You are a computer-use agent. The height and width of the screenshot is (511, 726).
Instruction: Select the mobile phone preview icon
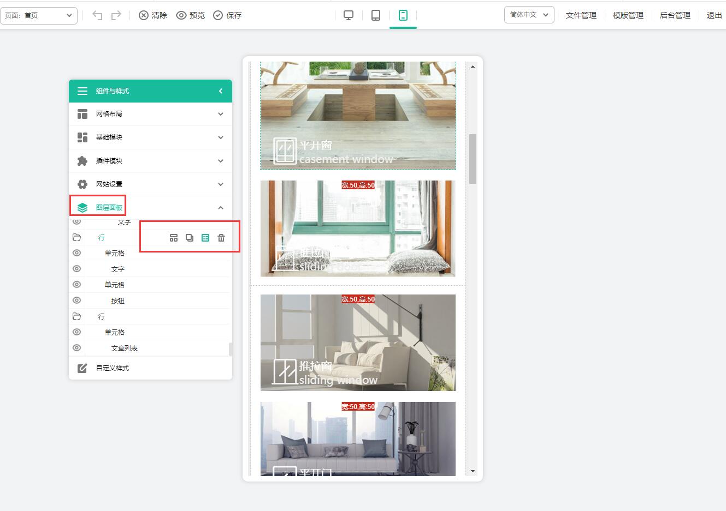pos(403,15)
